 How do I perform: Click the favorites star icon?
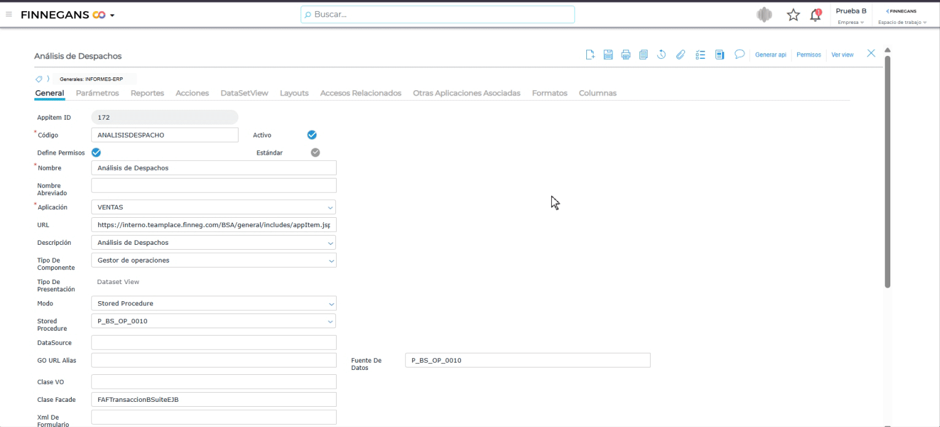point(792,15)
